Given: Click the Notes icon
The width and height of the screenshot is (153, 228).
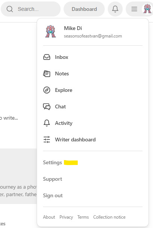Looking at the screenshot, I should [47, 73].
